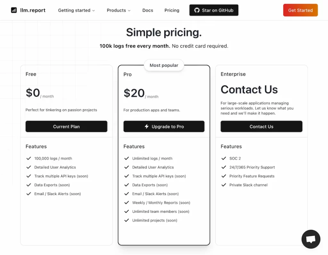Click the checkmark beside Unlimited logs / month
Screen dimensions: 328x255
(x=127, y=158)
